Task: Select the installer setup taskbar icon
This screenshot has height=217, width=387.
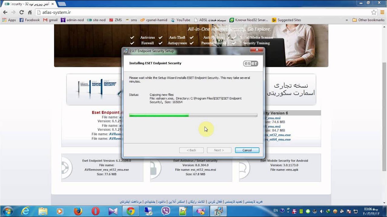Action: tap(218, 211)
